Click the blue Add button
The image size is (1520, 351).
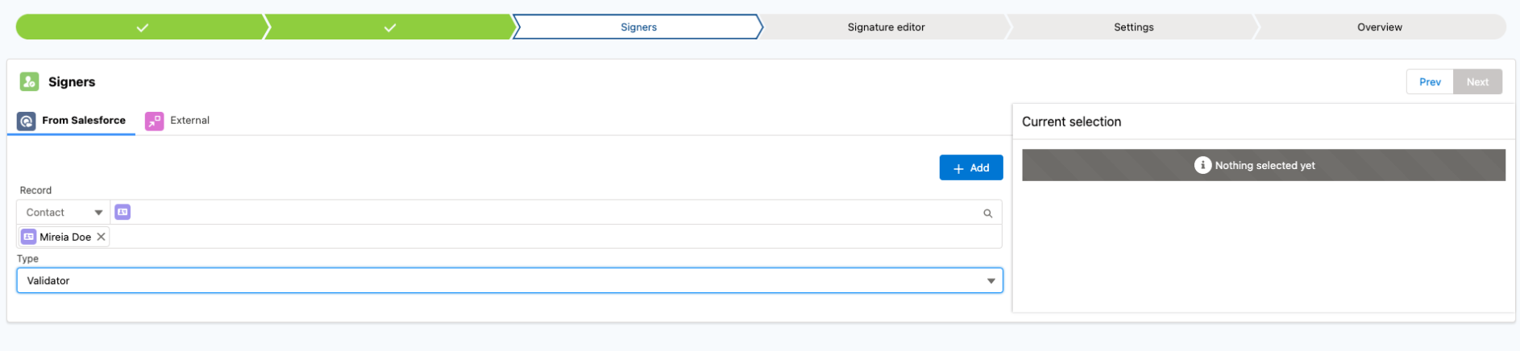pyautogui.click(x=971, y=167)
